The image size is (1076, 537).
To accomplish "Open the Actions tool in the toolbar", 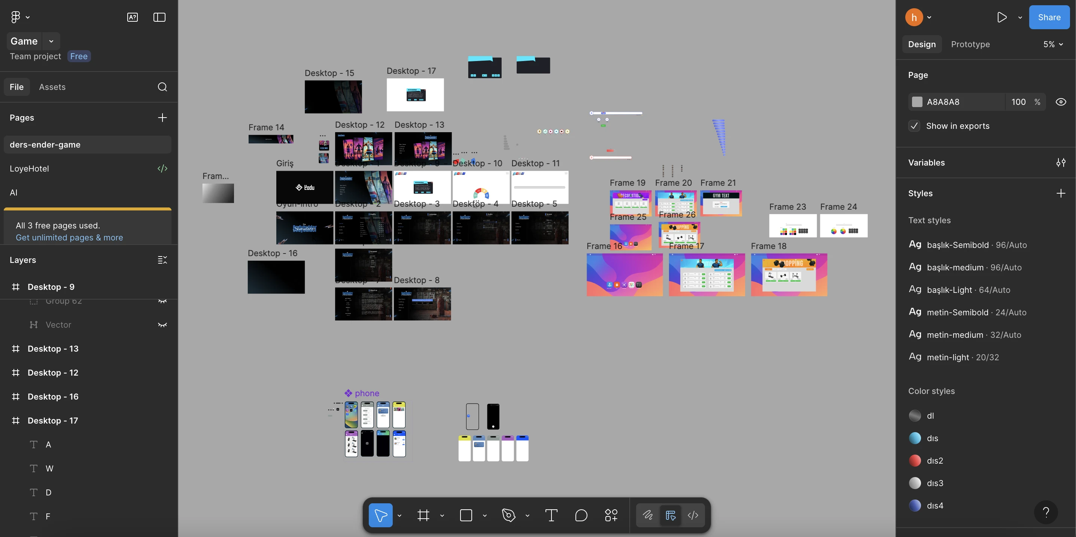I will pos(611,515).
